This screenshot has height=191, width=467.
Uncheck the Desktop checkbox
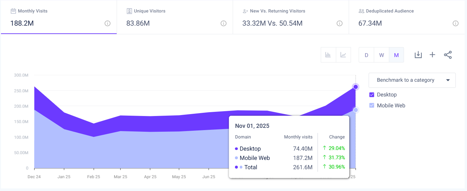(372, 95)
